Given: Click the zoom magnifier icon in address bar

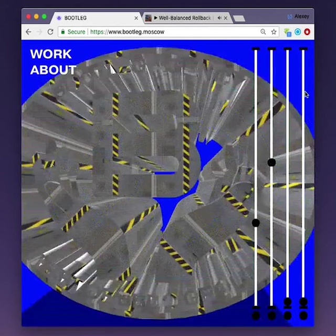Looking at the screenshot, I should (263, 32).
